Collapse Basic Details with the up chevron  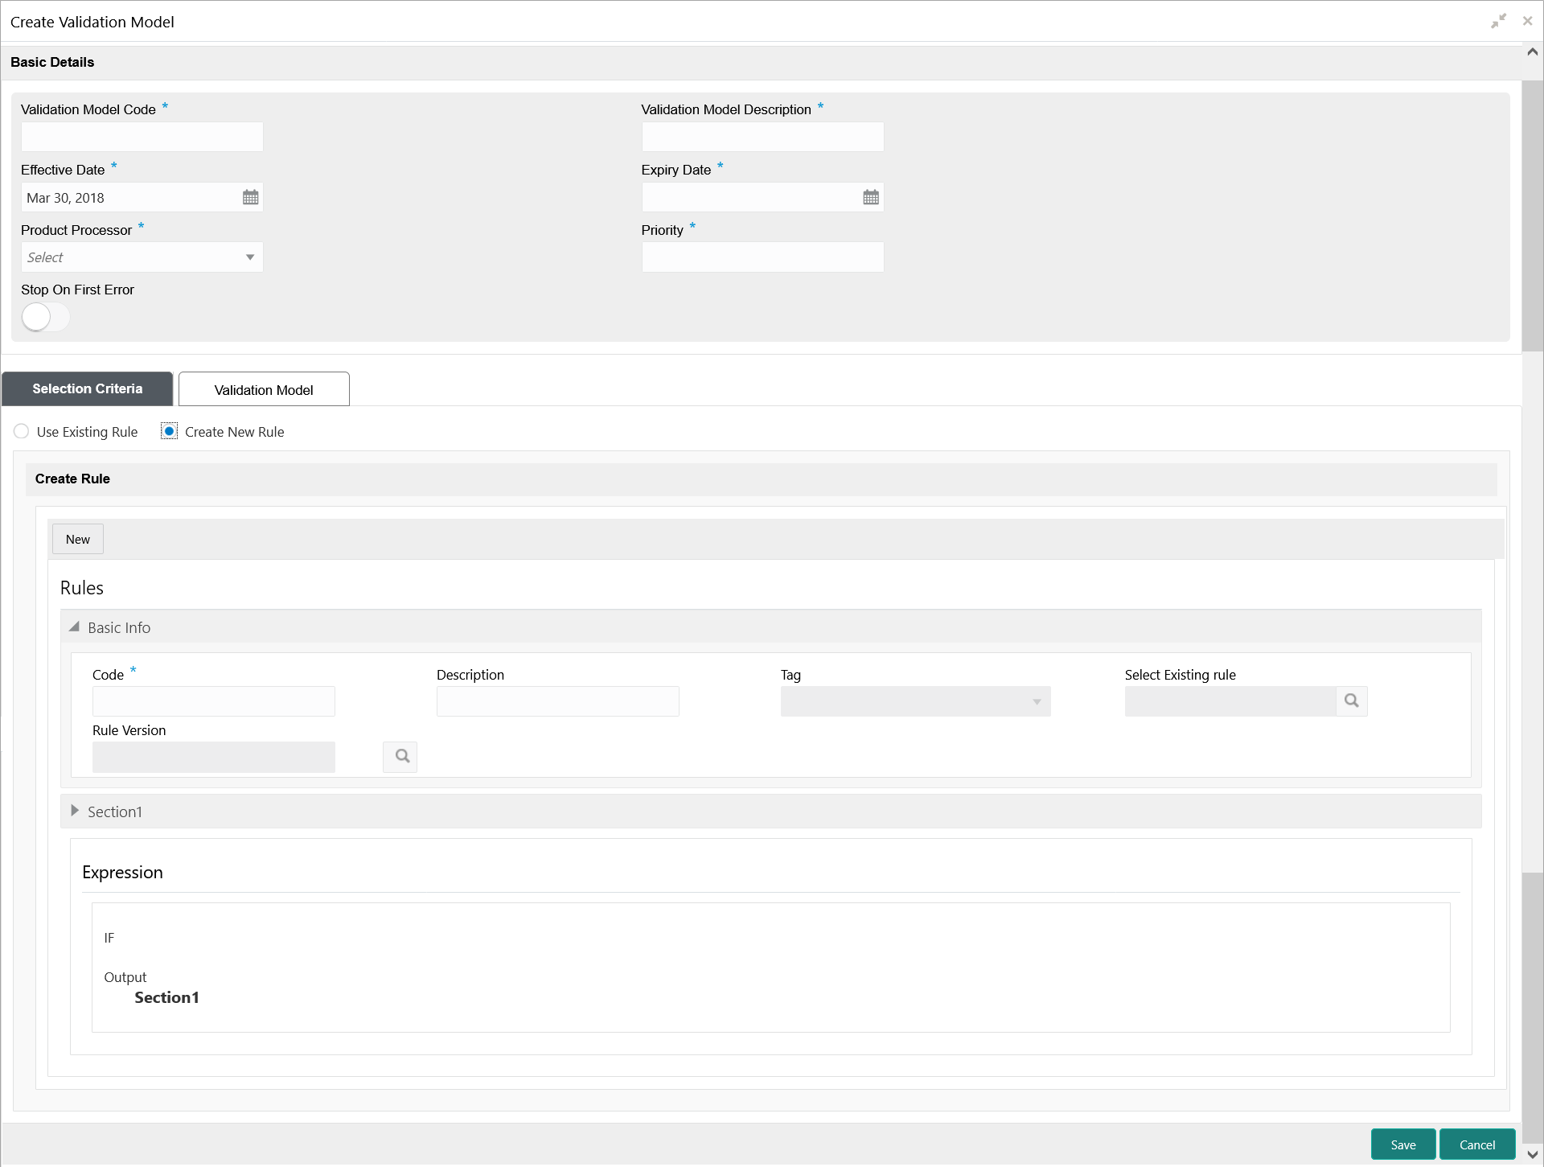1532,52
